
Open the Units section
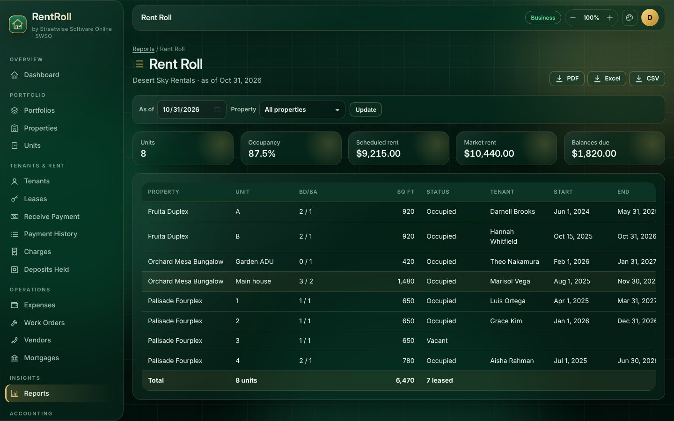point(61,145)
